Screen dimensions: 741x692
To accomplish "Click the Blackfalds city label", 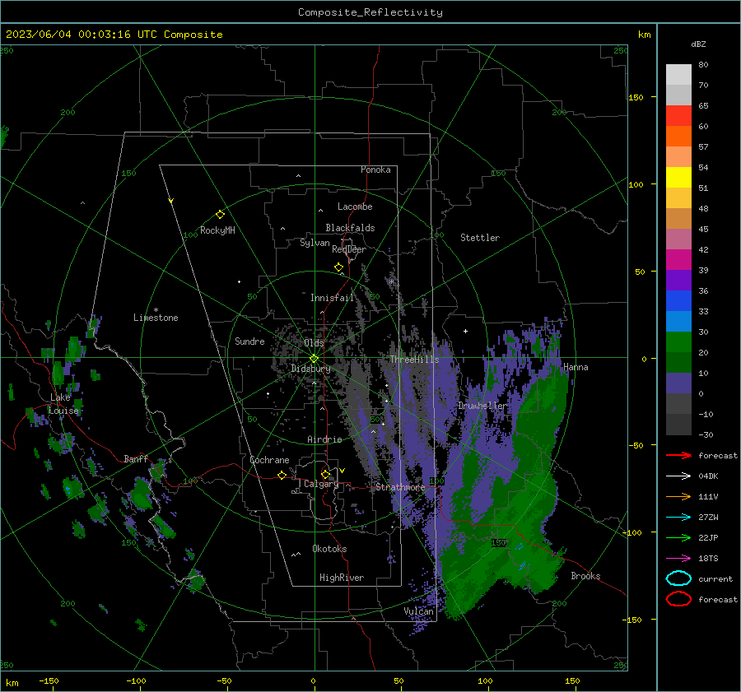I will pyautogui.click(x=350, y=228).
